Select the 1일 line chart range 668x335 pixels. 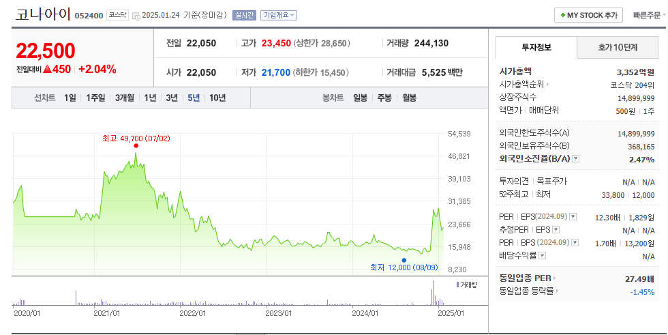70,98
